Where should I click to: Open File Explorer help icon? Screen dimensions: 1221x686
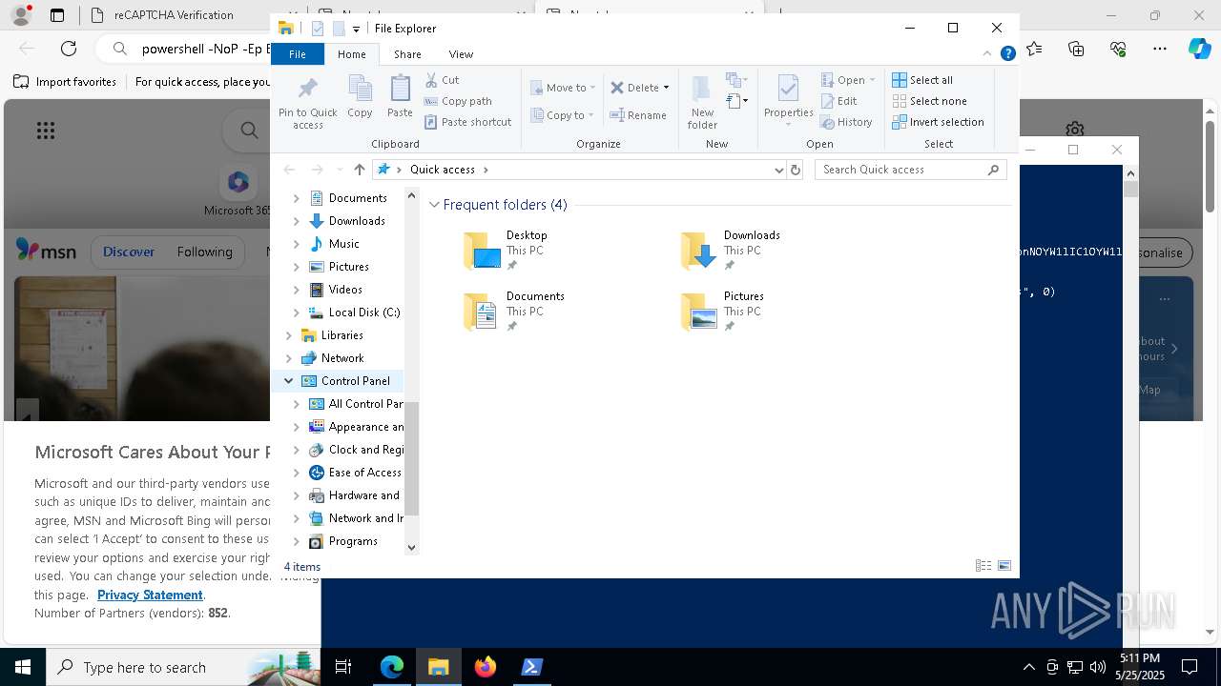click(1007, 53)
